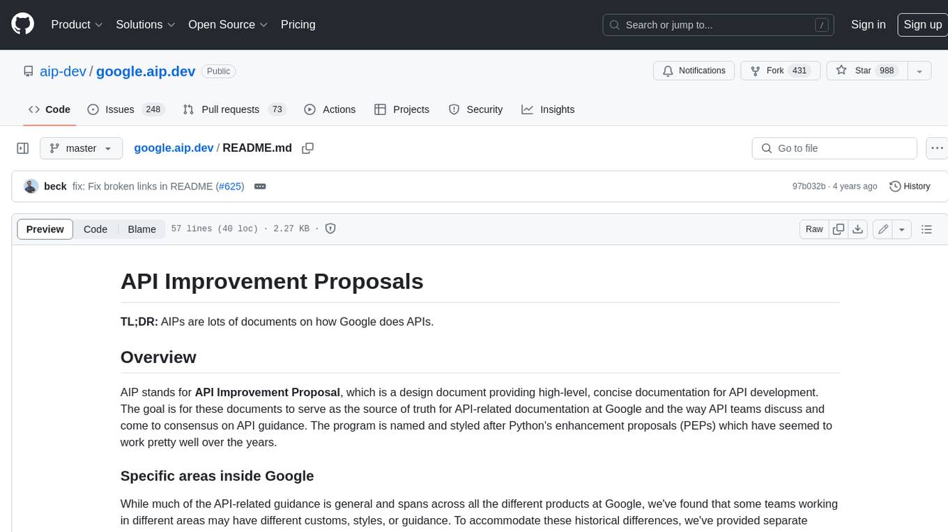The image size is (948, 532).
Task: Open the Raw file view
Action: coord(814,229)
